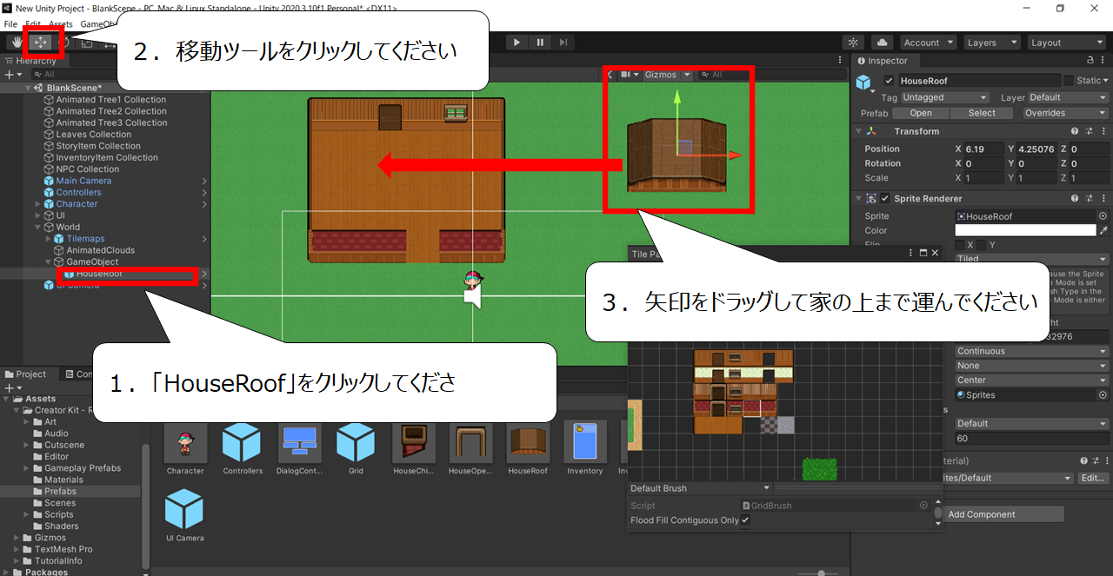
Task: Click the white Color swatch
Action: 1025,230
